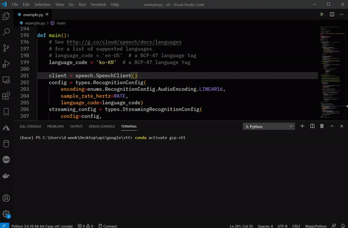Image resolution: width=348 pixels, height=228 pixels.
Task: Click CRLF end-of-line setting
Action: coord(296,226)
